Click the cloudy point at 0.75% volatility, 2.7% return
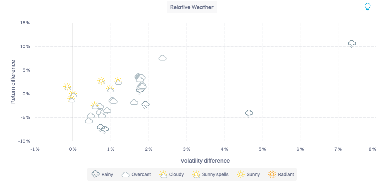Image resolution: width=382 pixels, height=184 pixels. click(x=101, y=81)
